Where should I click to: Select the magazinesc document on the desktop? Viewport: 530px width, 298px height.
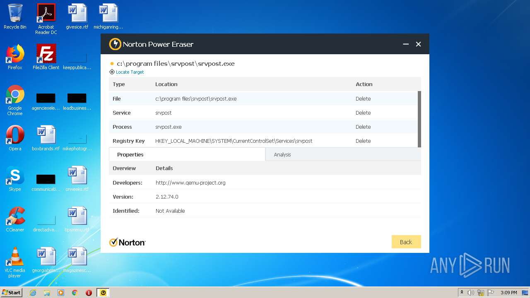77,260
